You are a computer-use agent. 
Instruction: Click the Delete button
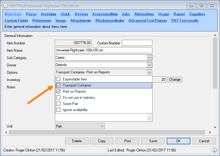point(77,141)
